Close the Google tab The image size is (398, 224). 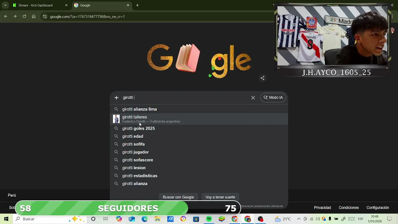tap(128, 5)
